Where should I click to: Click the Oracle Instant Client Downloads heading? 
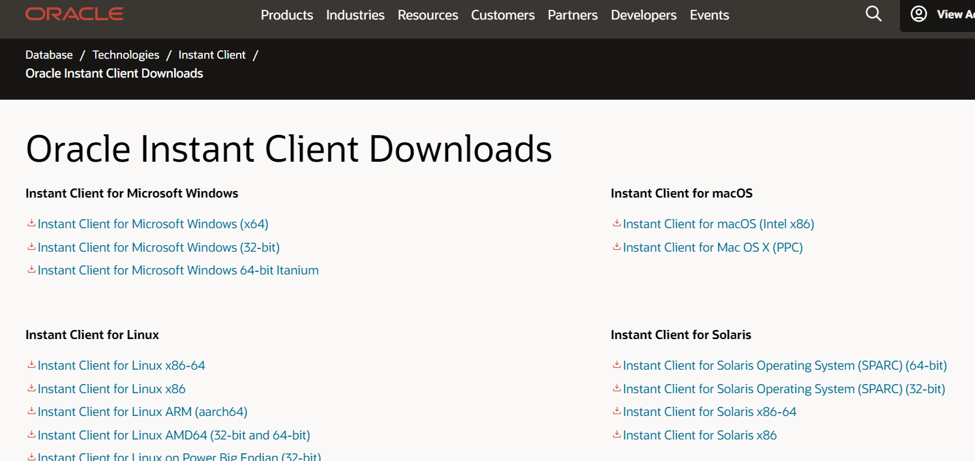[x=289, y=149]
